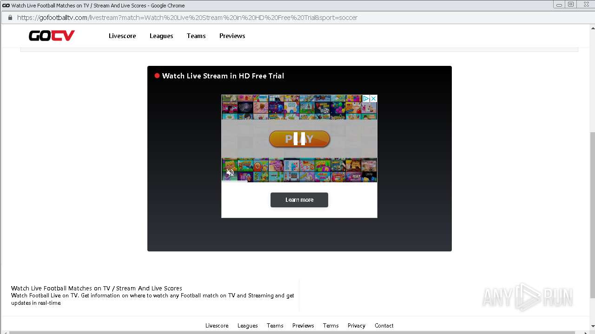This screenshot has width=595, height=334.
Task: Click the lock icon in address bar
Action: tap(9, 18)
